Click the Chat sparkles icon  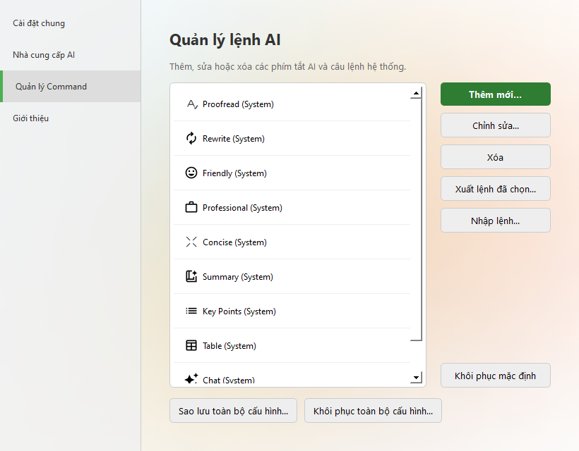pyautogui.click(x=191, y=378)
